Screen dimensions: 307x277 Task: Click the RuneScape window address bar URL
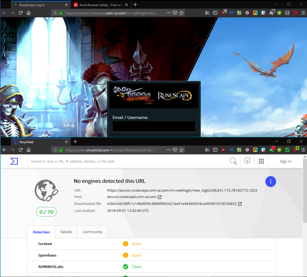111,13
